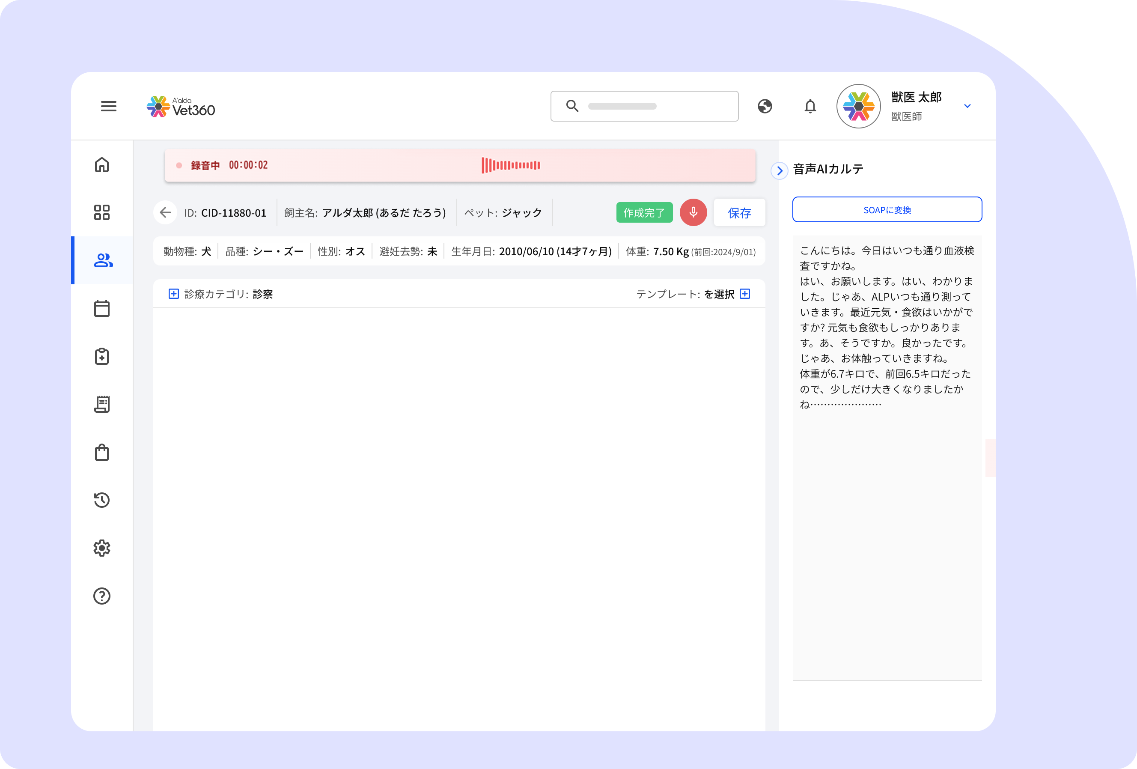Viewport: 1137px width, 769px height.
Task: Click the pet name ジャック
Action: coord(522,213)
